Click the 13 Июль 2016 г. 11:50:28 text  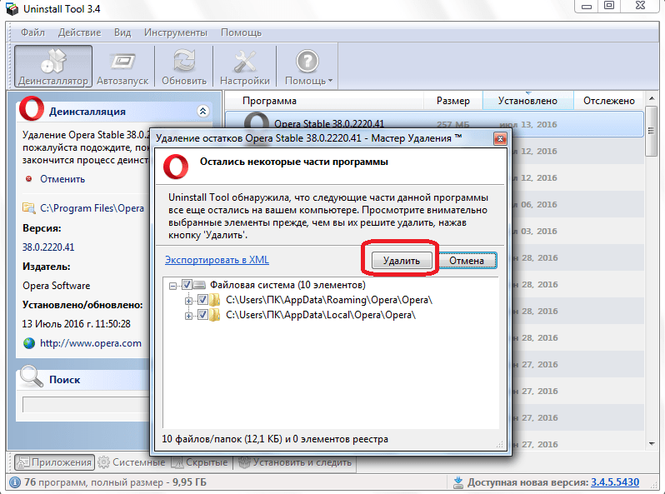77,323
